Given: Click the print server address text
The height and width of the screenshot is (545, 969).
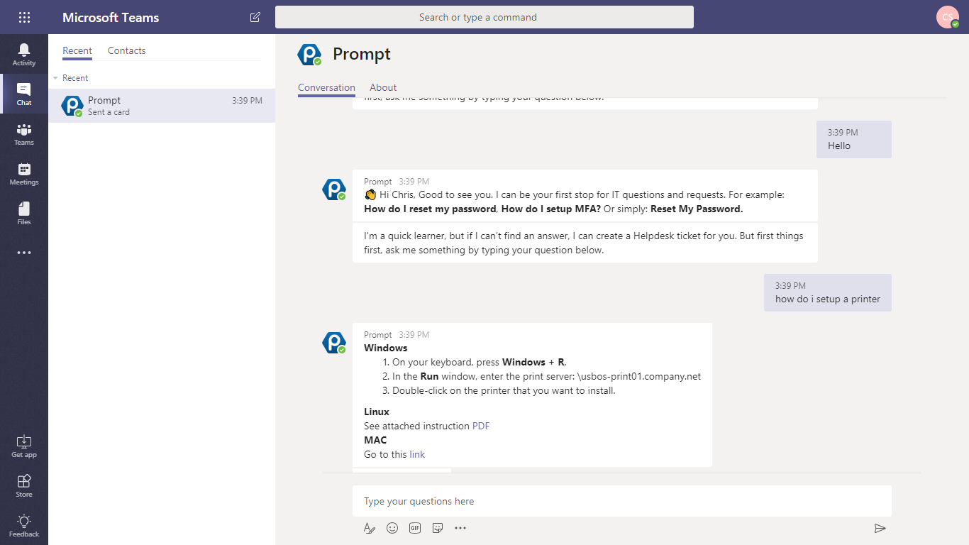Looking at the screenshot, I should 639,376.
